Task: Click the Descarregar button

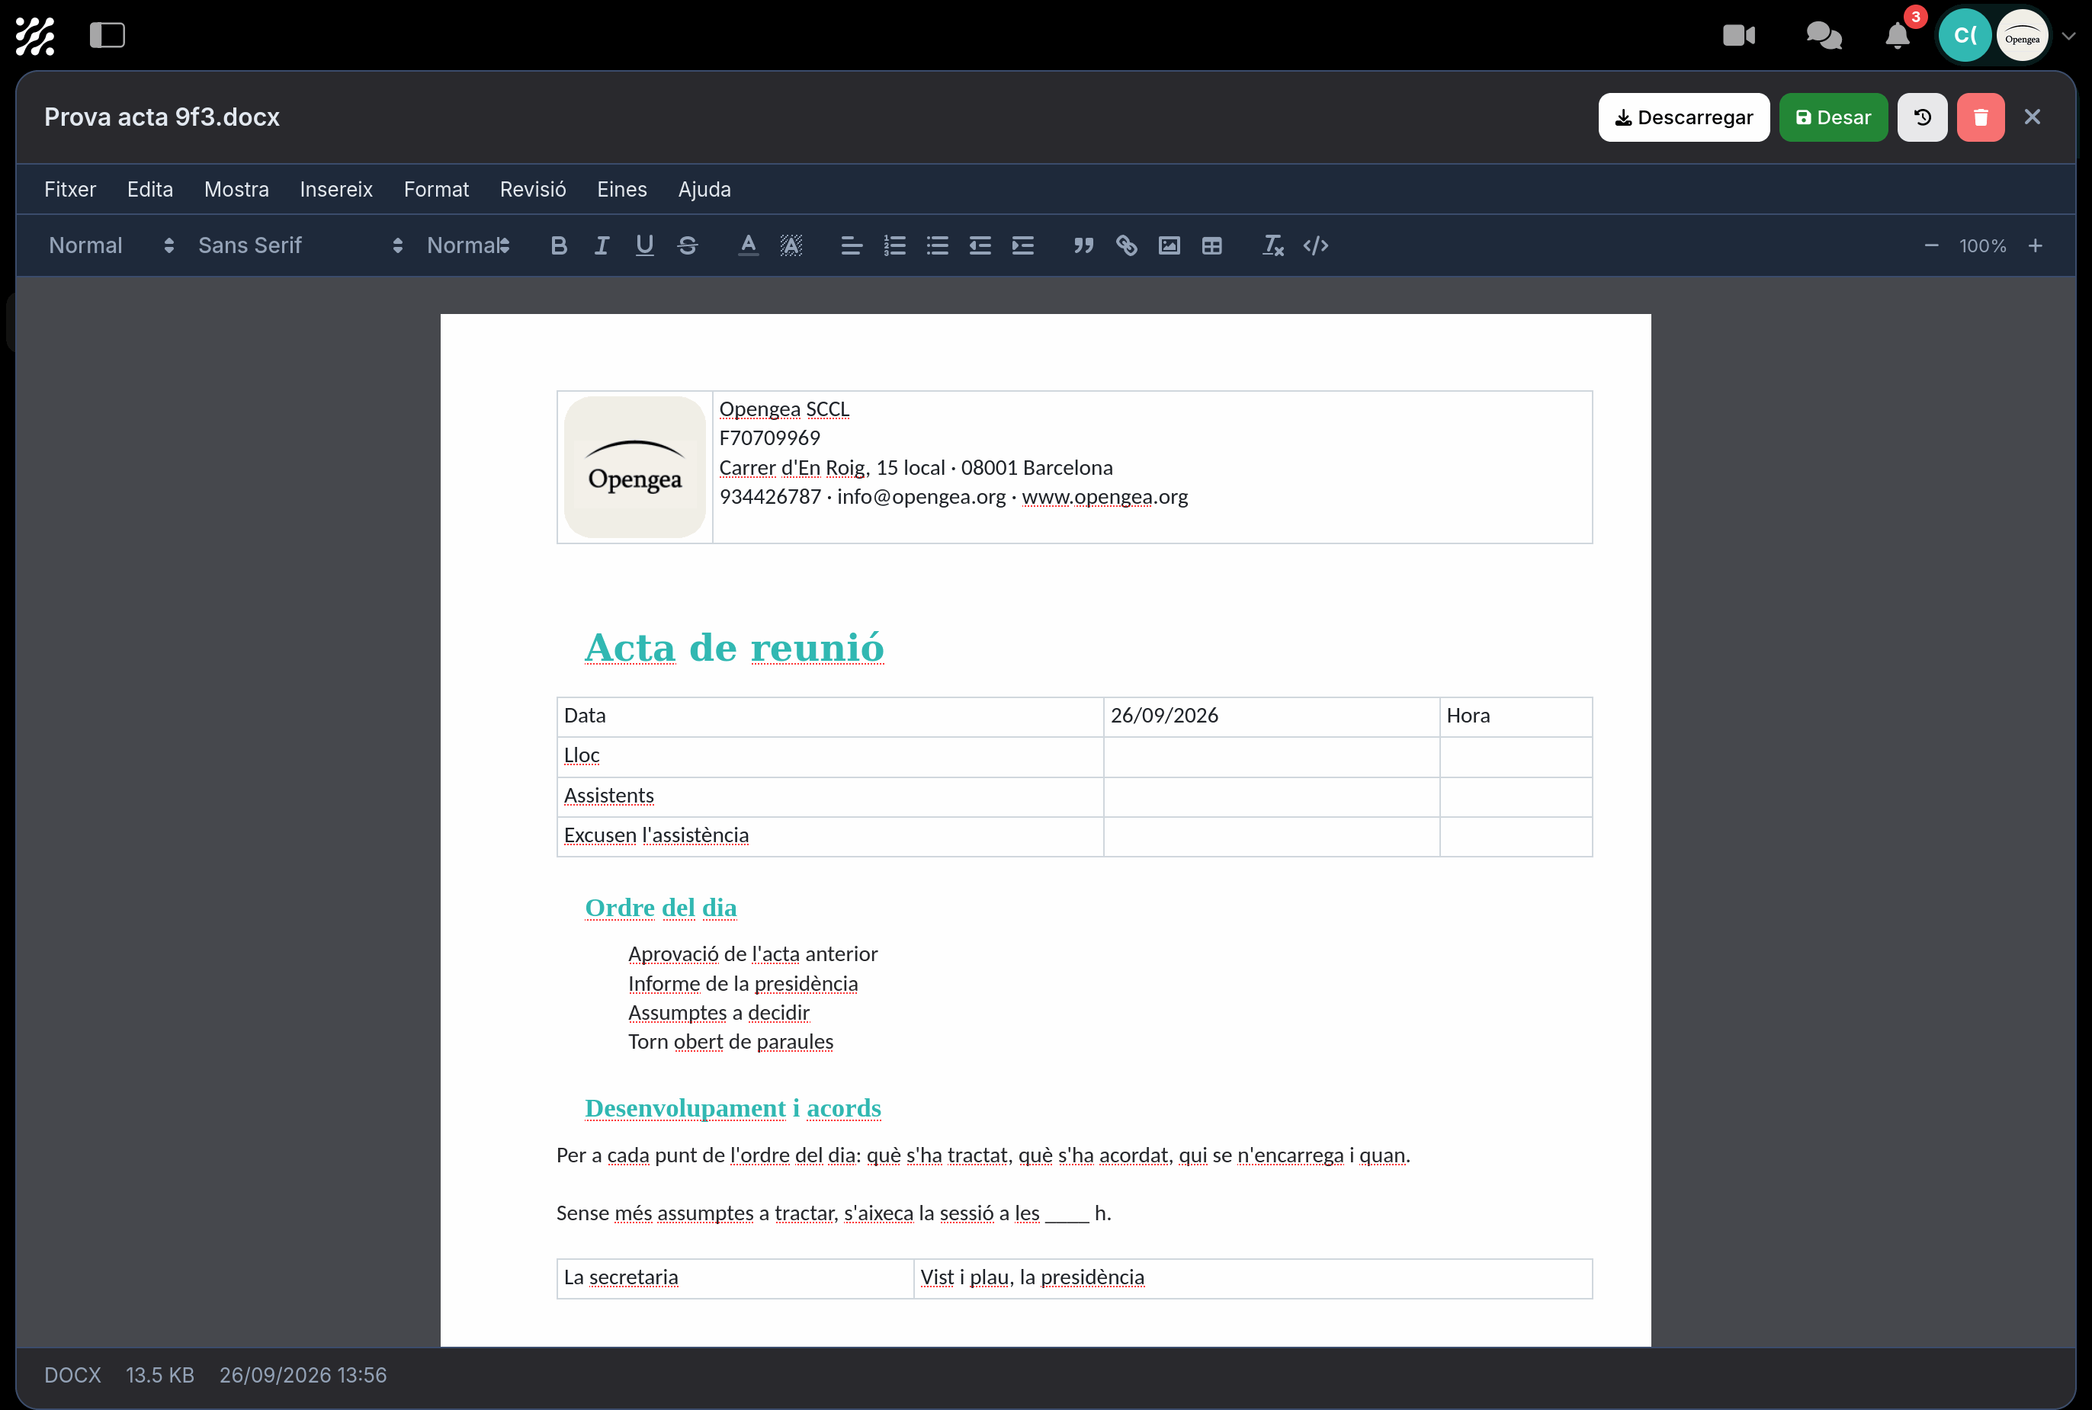Action: (1683, 117)
